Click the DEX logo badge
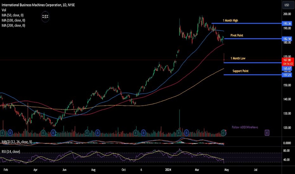This screenshot has height=174, width=295. [x=45, y=17]
